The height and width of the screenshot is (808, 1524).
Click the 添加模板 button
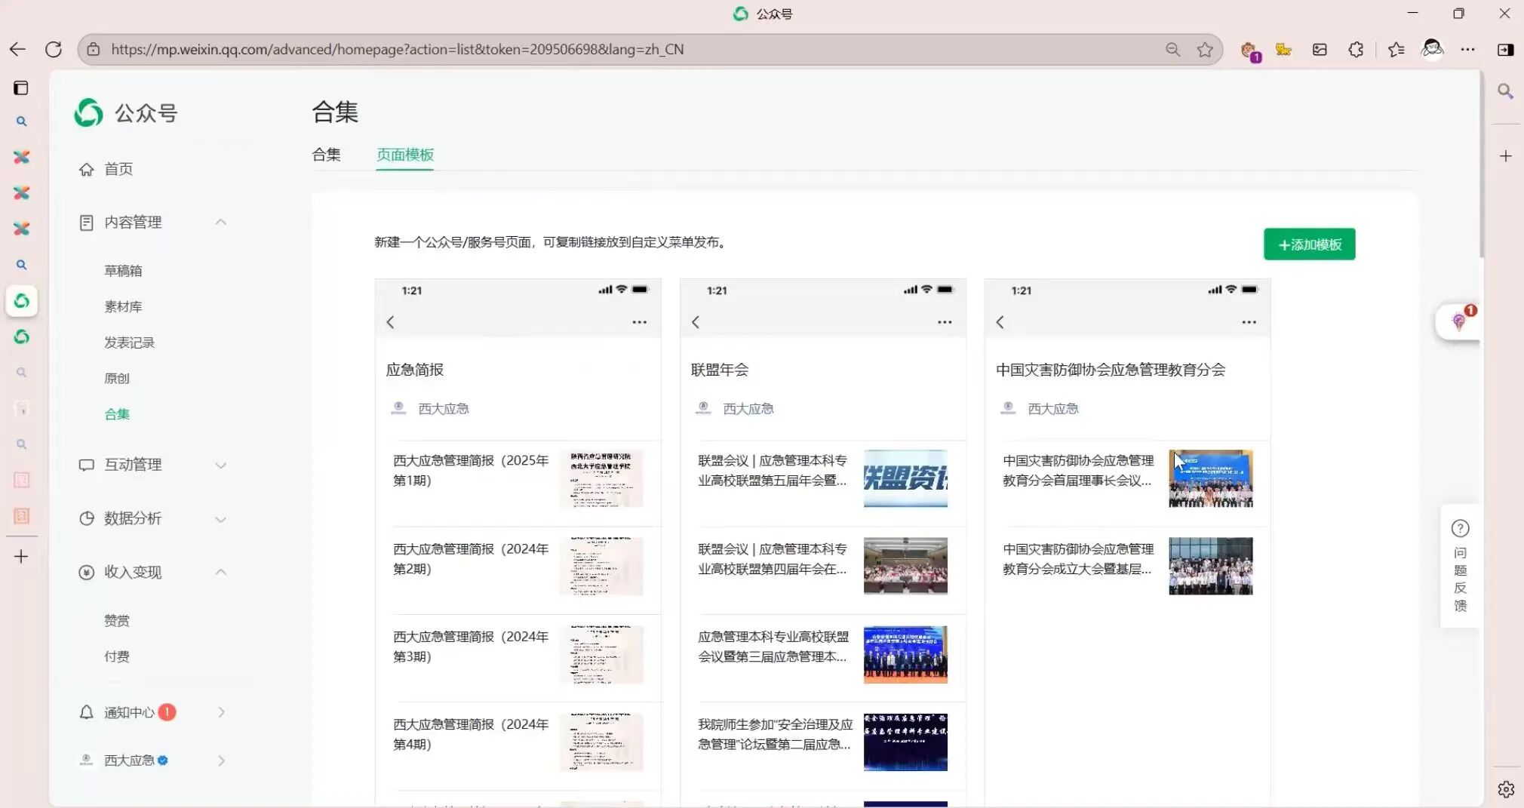point(1309,244)
